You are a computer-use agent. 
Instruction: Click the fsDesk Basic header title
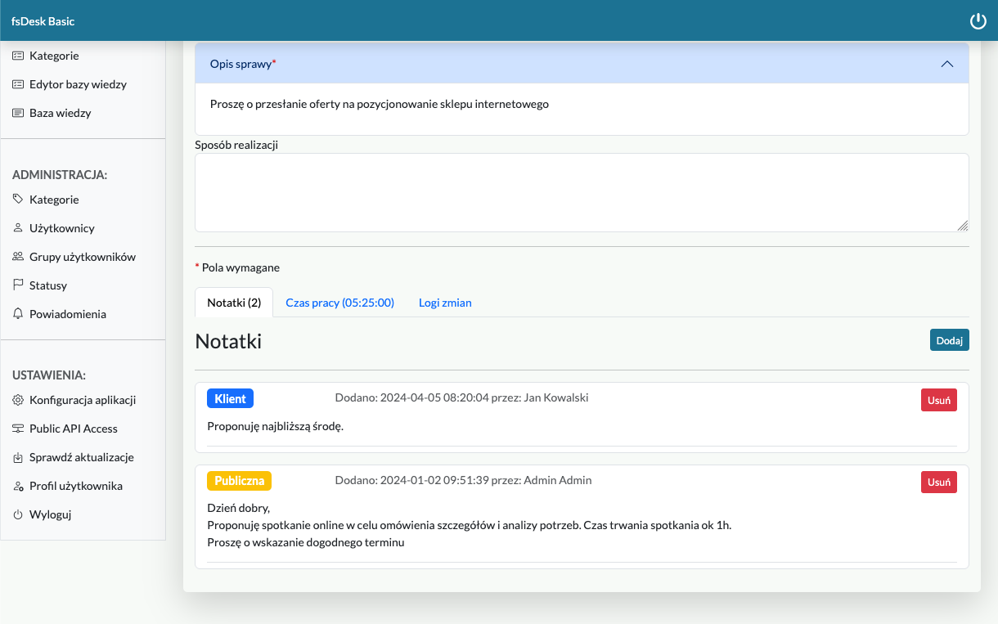(43, 21)
